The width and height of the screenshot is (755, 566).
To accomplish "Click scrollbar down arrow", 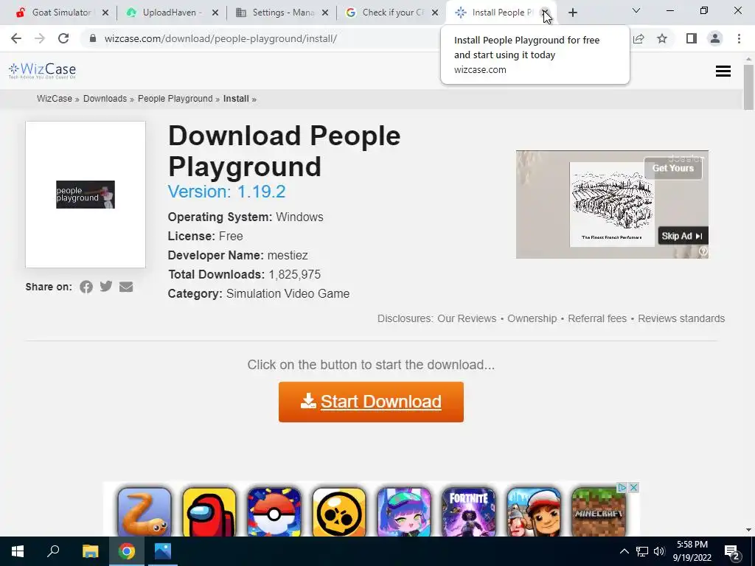I will coord(748,530).
